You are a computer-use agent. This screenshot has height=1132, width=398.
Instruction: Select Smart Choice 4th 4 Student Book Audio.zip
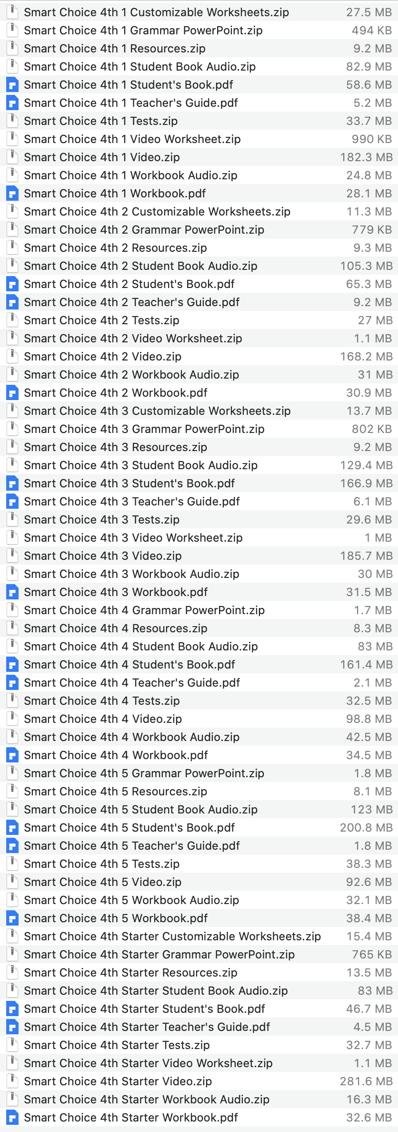(141, 647)
